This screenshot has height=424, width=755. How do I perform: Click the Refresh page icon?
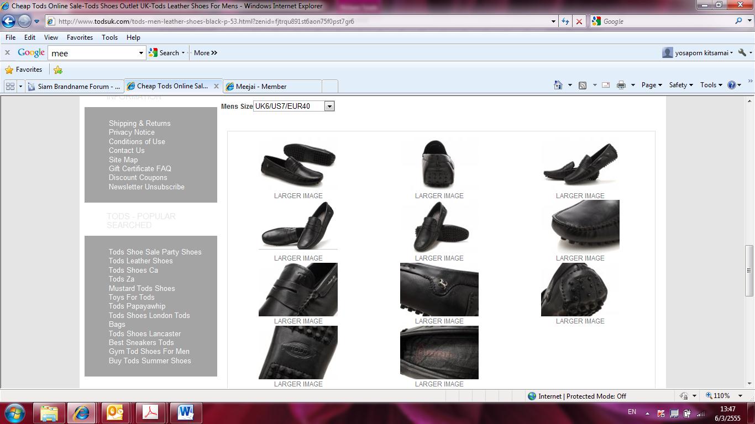pyautogui.click(x=565, y=22)
